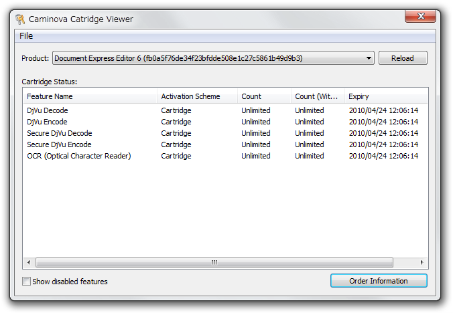Click the Count (Wit... column header

tap(318, 96)
